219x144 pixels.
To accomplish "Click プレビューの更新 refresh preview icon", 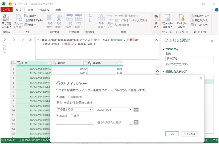I will pos(18,18).
